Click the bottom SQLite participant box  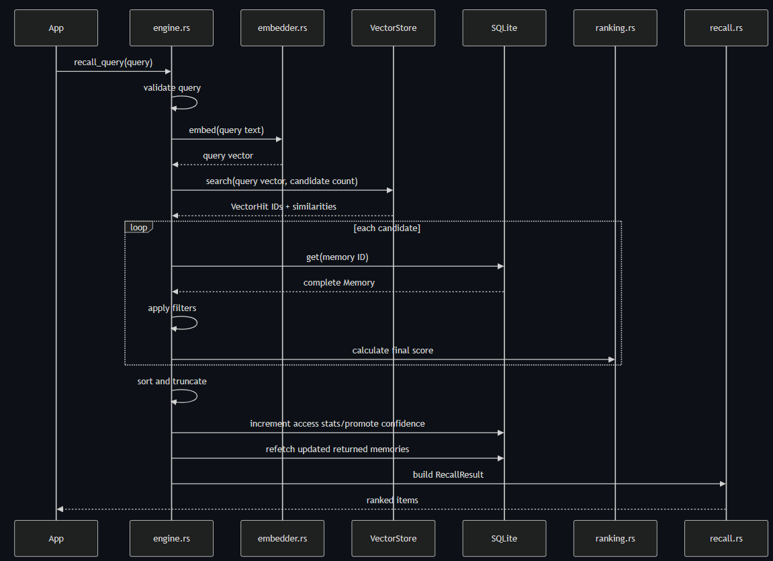click(504, 538)
